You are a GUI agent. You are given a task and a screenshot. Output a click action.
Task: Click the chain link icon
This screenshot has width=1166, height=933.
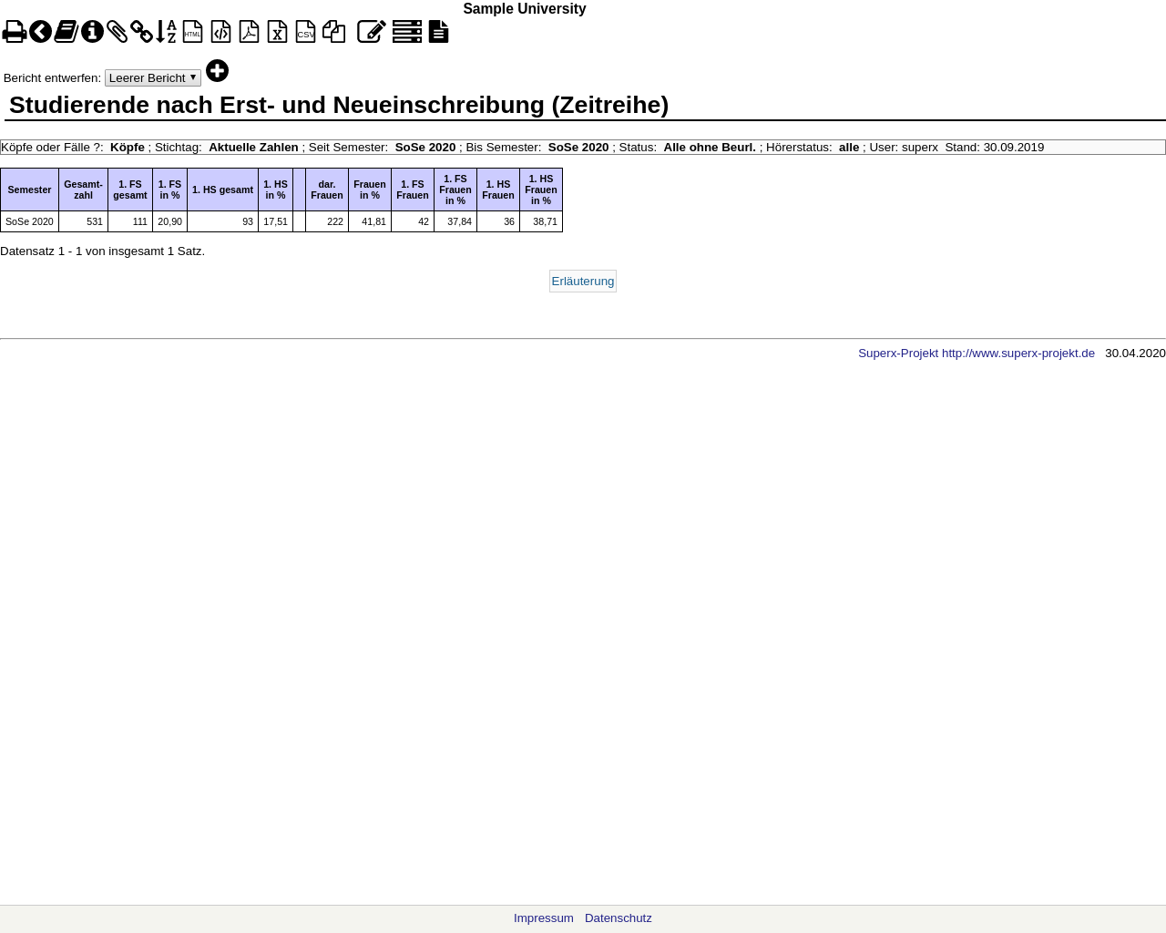(141, 33)
